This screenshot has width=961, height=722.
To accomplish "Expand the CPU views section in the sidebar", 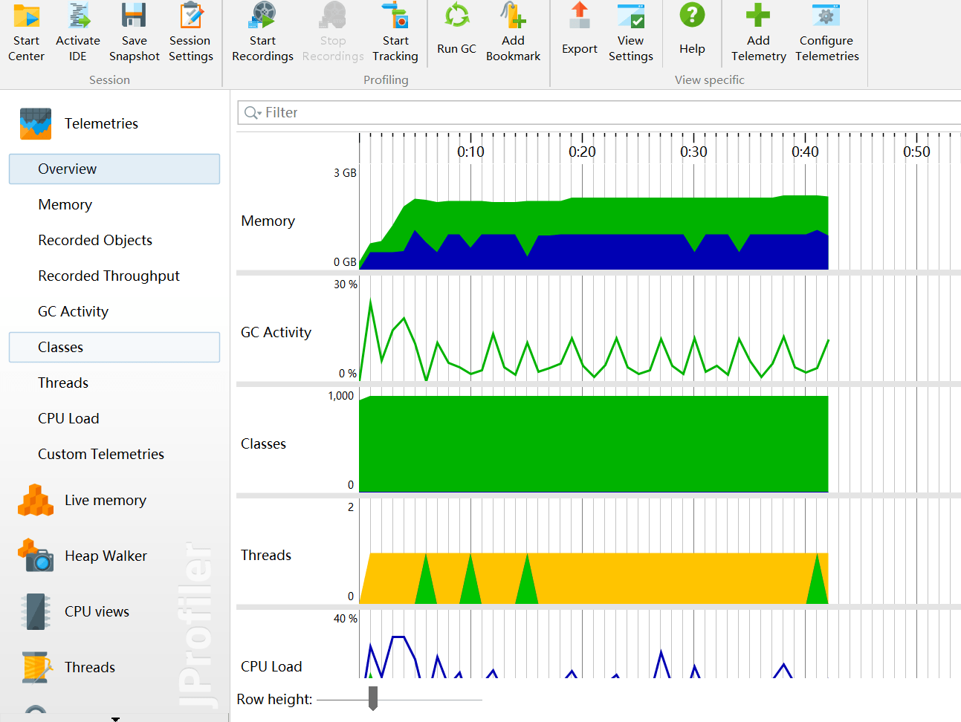I will point(97,611).
